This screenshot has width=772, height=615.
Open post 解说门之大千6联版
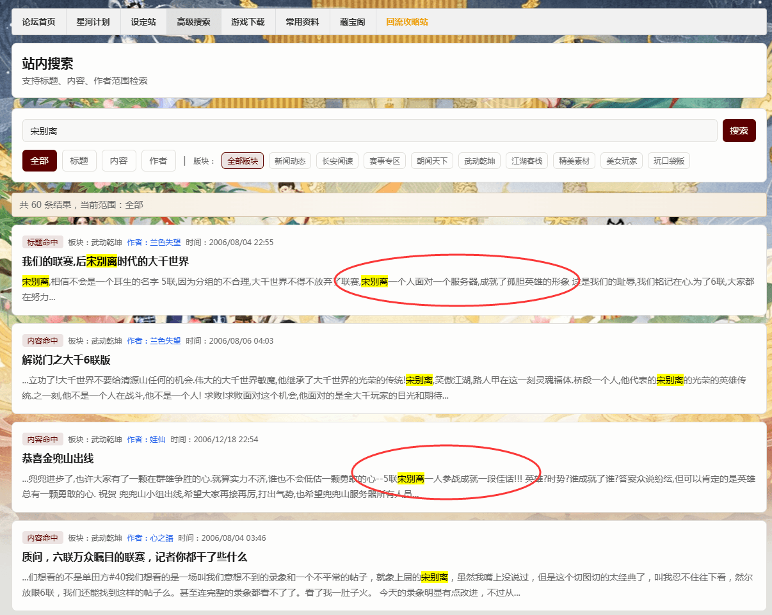[x=67, y=360]
